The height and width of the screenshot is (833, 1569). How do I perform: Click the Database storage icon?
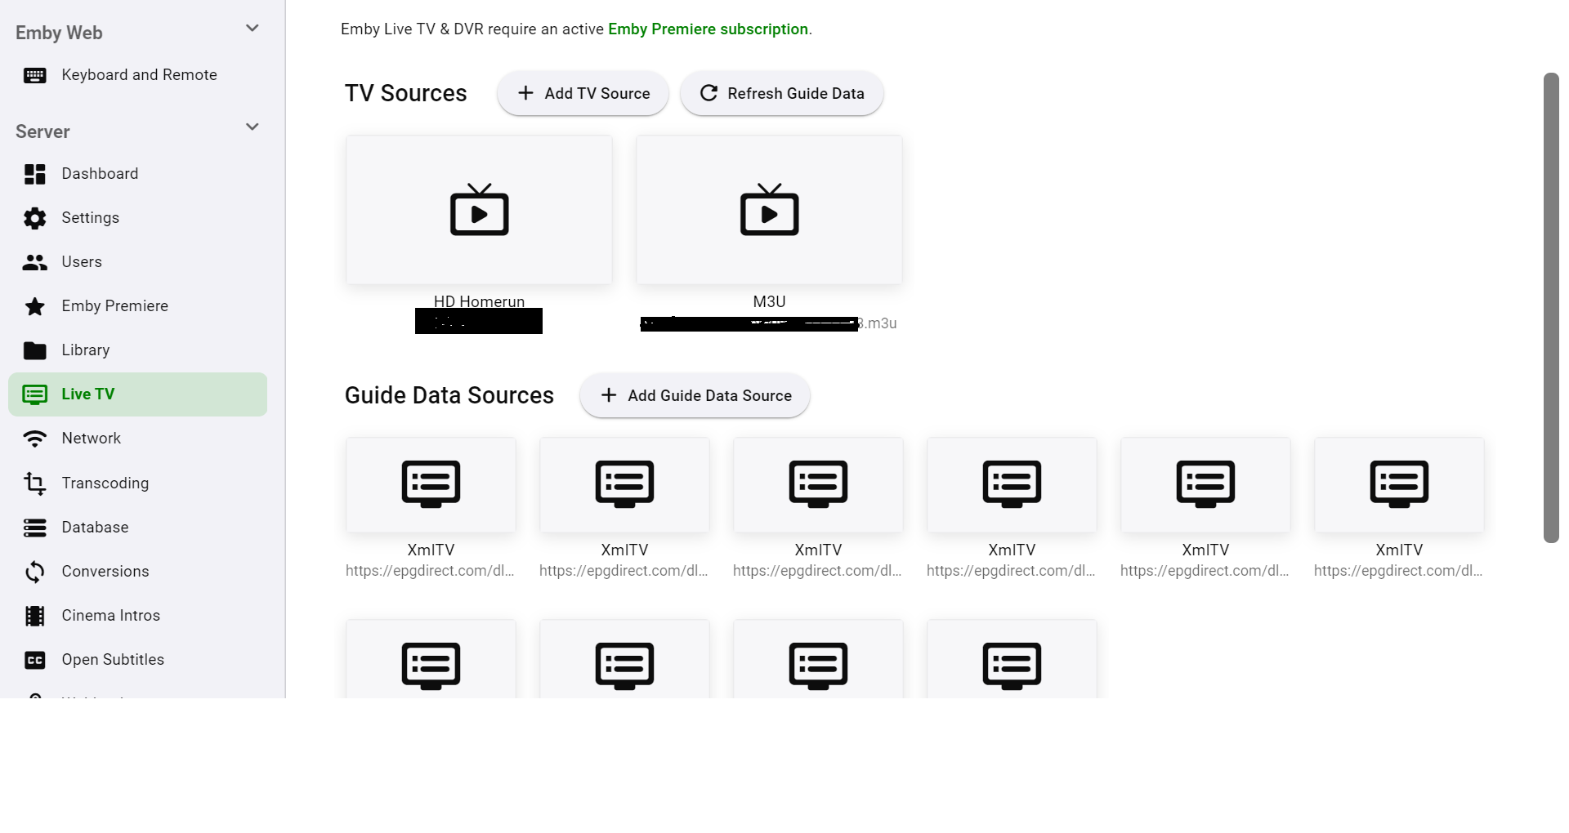(x=34, y=528)
